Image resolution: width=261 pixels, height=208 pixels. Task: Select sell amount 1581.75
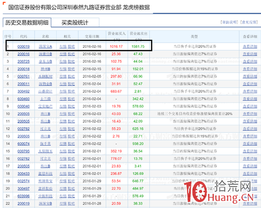tap(138, 46)
